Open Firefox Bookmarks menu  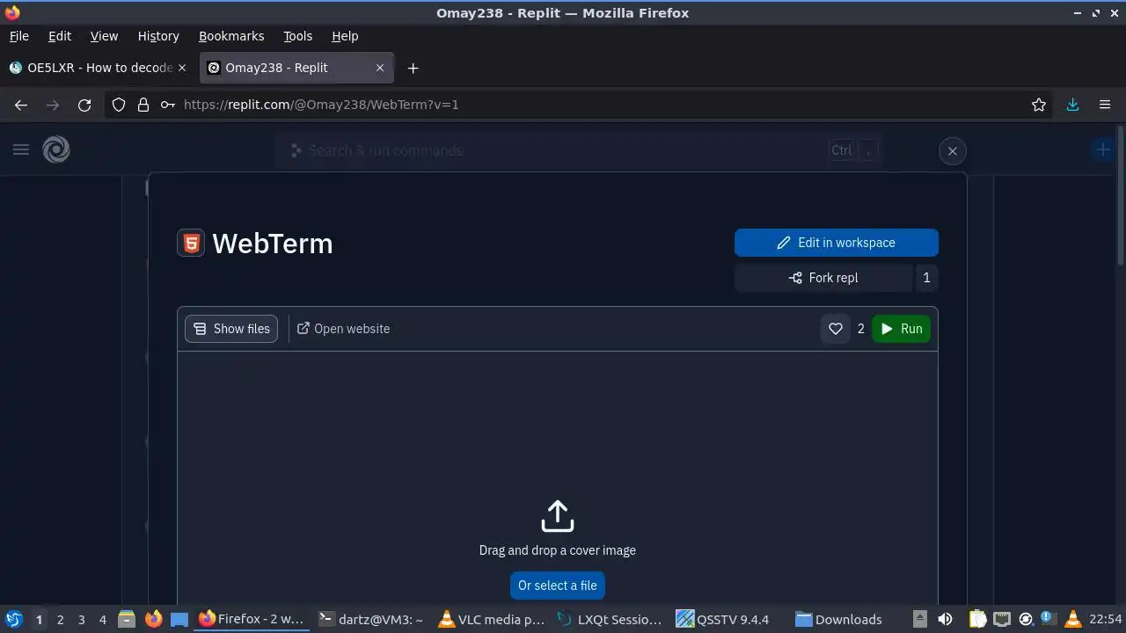(231, 36)
